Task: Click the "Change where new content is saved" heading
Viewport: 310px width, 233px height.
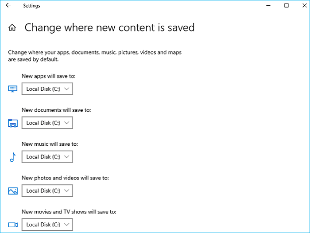Action: 109,27
